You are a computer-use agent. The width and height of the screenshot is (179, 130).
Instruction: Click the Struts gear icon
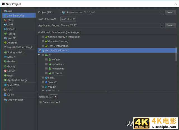tap(46, 78)
